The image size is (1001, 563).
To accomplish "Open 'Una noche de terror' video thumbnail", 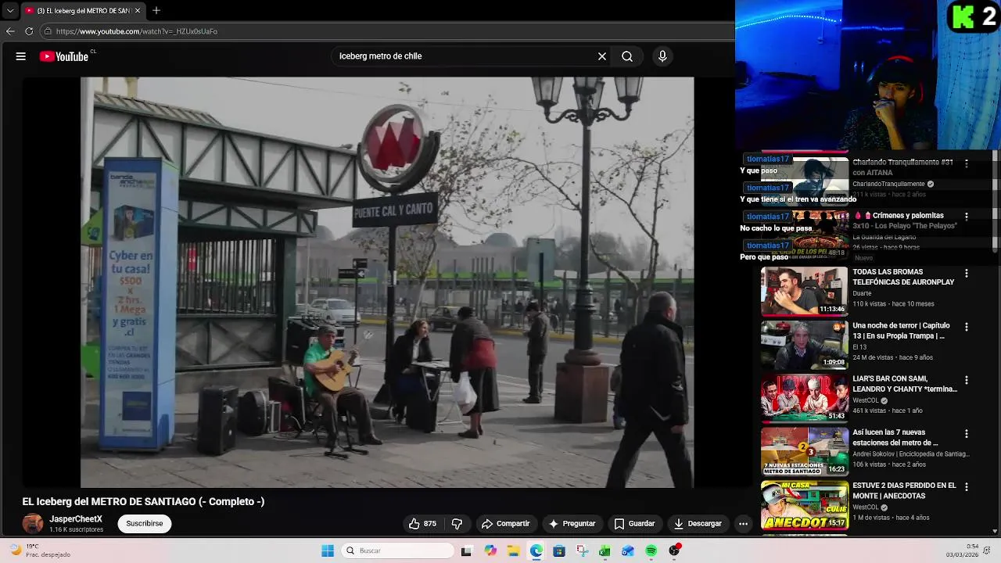I will tap(804, 344).
